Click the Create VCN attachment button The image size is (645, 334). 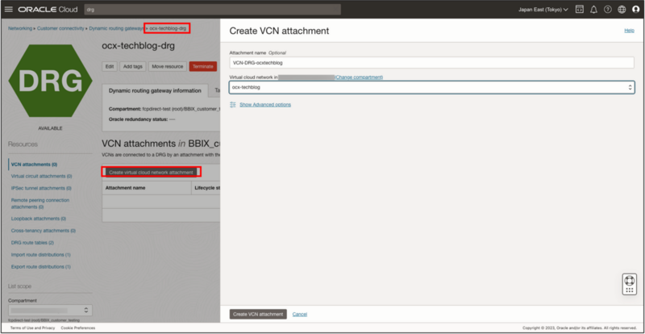pos(258,314)
